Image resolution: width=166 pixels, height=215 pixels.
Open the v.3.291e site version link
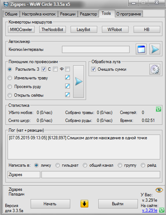tap(149, 210)
